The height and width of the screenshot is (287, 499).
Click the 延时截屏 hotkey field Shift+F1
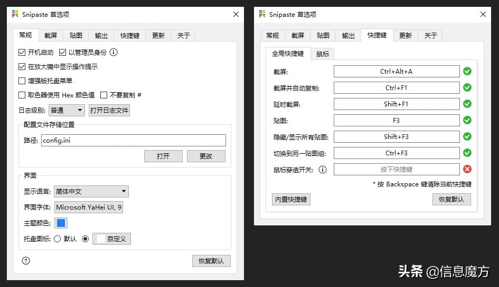[x=397, y=104]
